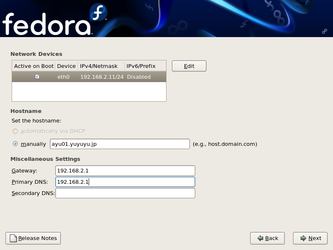Click the Active on Boot column header
Viewport: 333px width, 250px height.
(x=34, y=66)
